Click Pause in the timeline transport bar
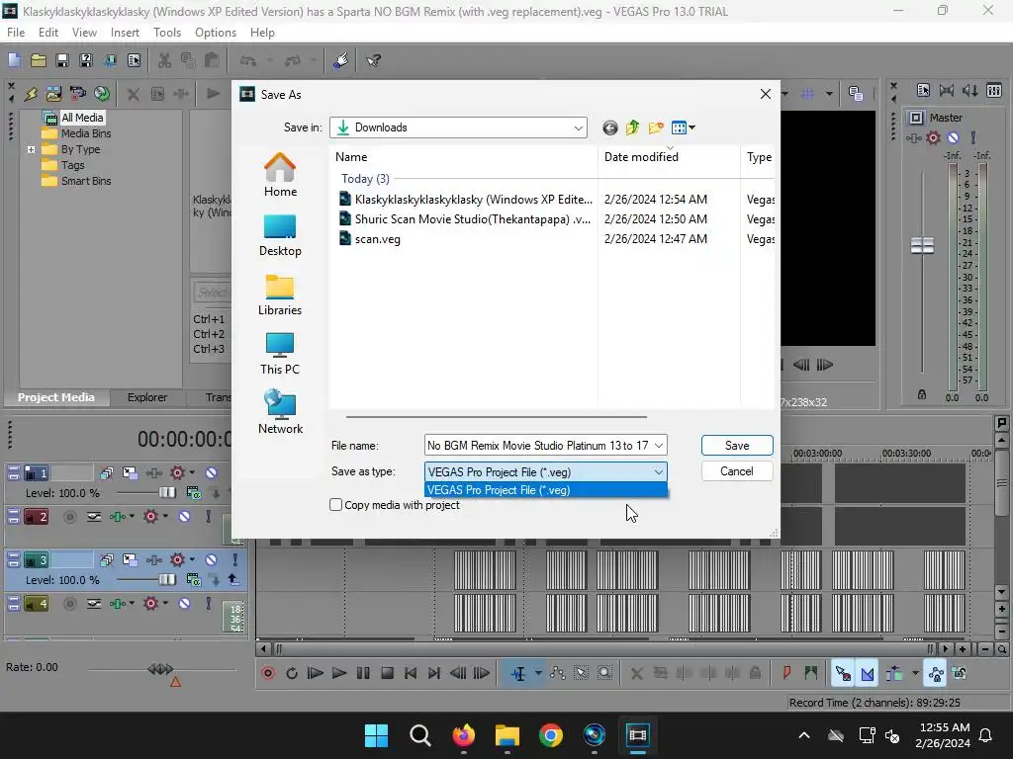 363,673
